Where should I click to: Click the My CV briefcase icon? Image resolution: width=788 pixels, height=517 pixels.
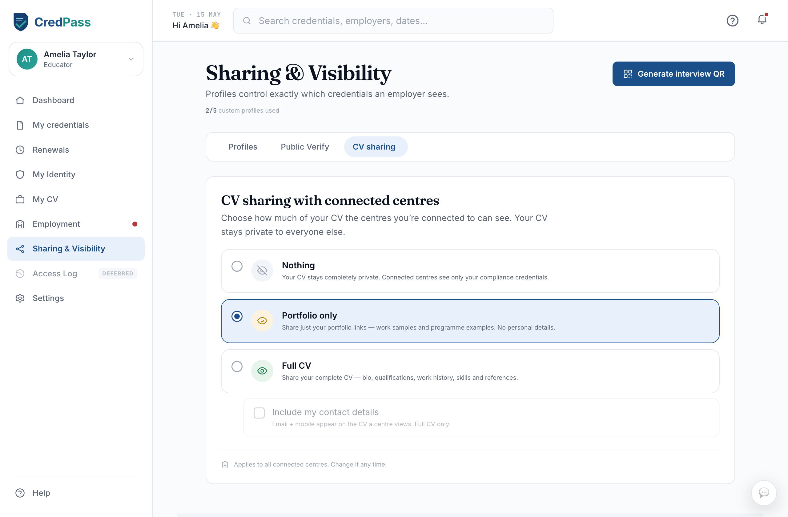tap(20, 199)
